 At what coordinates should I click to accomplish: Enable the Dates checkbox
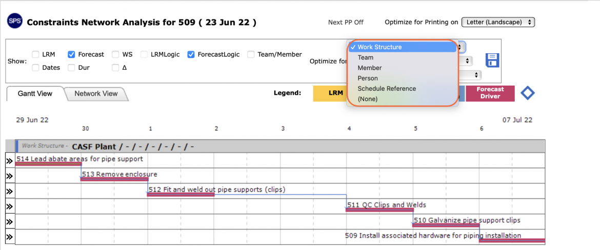point(35,68)
